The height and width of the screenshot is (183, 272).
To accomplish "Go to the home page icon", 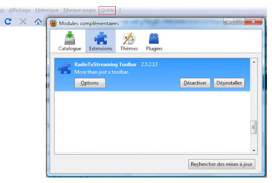I will click(38, 22).
